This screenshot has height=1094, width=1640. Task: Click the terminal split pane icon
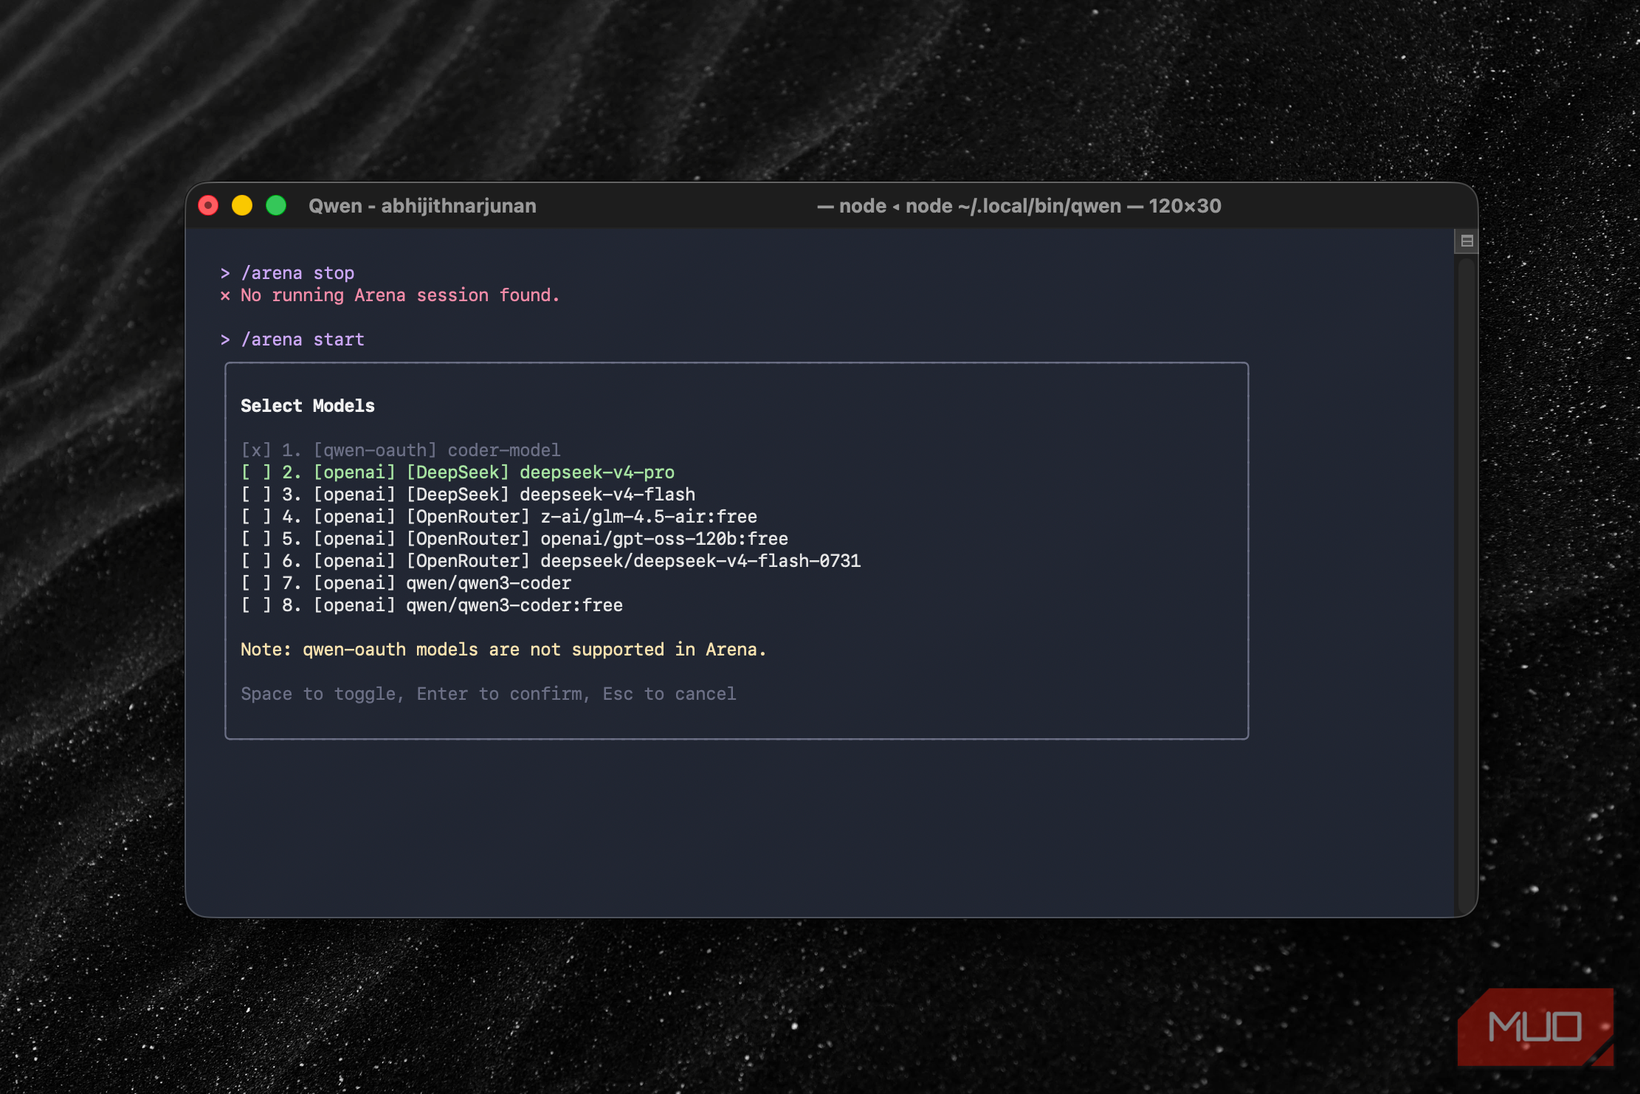[x=1467, y=241]
